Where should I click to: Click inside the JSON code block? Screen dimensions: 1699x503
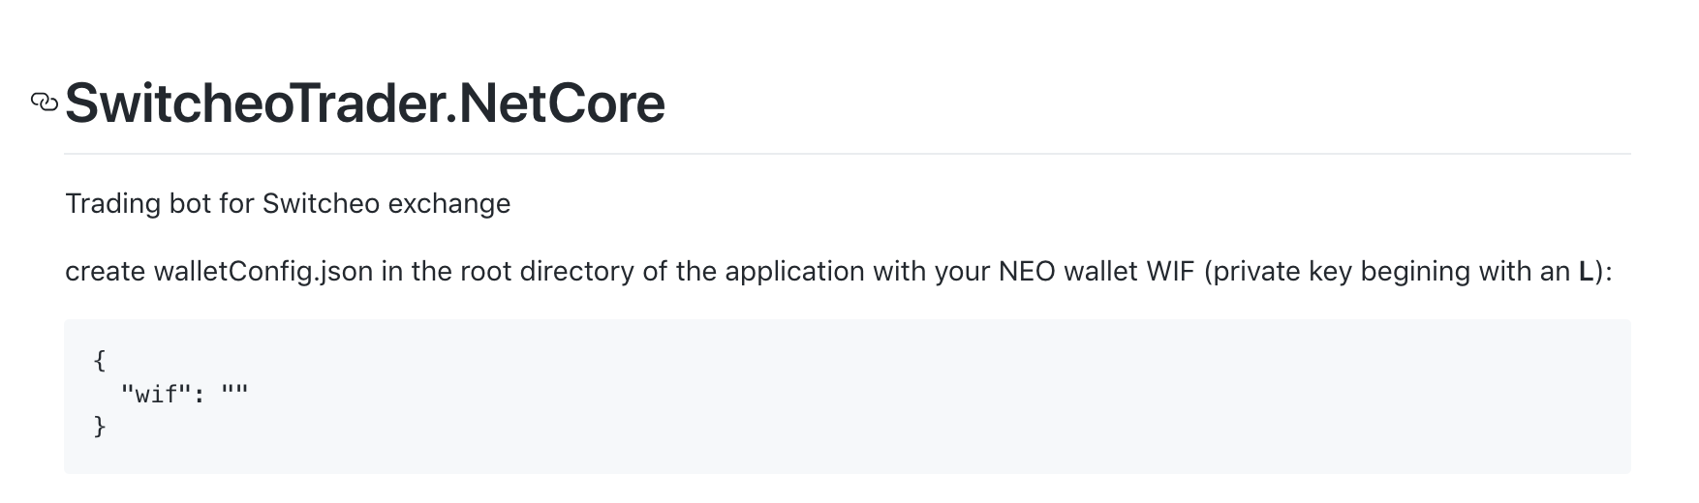coord(848,397)
